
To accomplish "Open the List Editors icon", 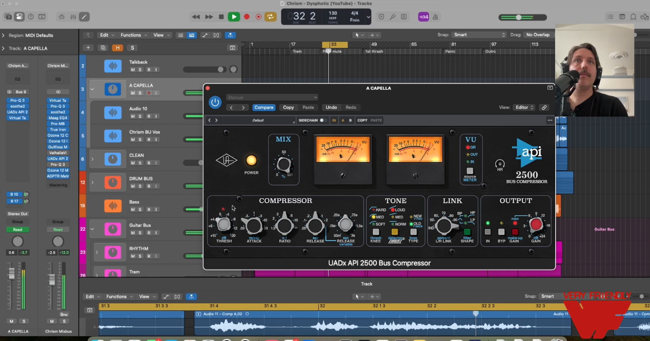I will tap(610, 17).
